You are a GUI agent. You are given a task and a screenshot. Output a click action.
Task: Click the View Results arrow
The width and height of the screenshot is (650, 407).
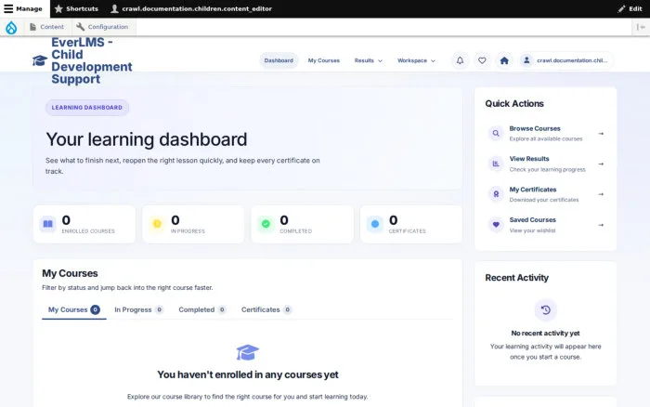[x=601, y=164]
